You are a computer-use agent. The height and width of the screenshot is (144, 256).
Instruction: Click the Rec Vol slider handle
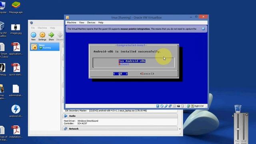click(238, 129)
